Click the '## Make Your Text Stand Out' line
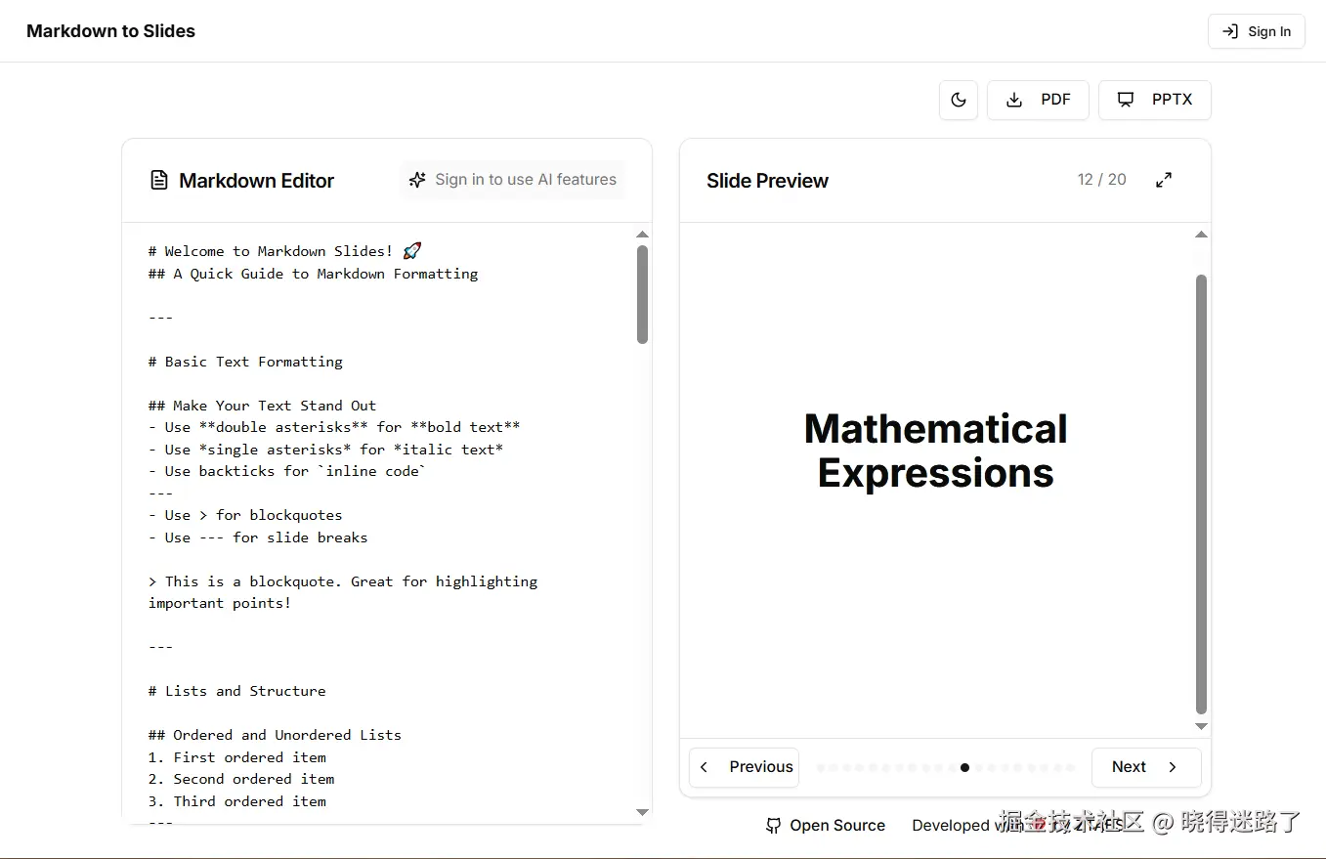This screenshot has width=1326, height=859. tap(262, 406)
